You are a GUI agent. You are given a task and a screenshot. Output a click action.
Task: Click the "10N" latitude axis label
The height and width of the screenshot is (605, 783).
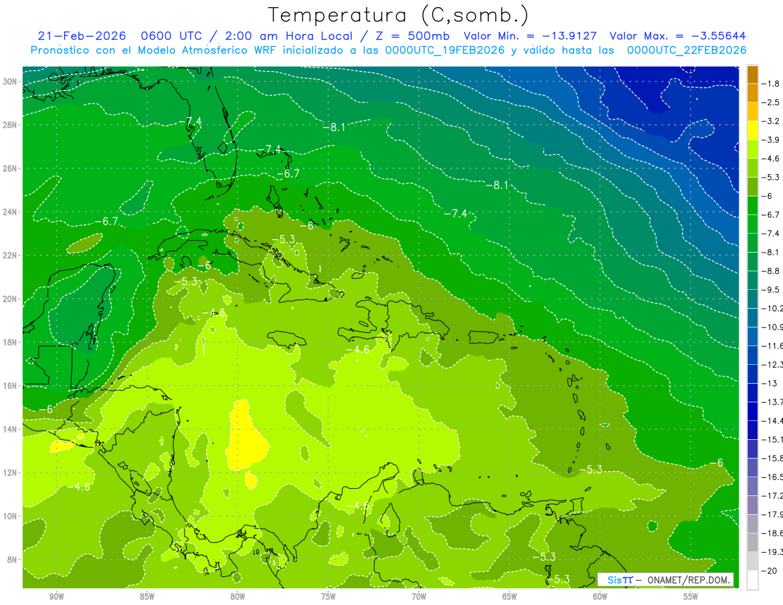[x=10, y=516]
